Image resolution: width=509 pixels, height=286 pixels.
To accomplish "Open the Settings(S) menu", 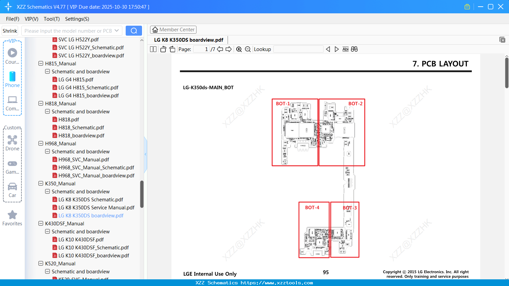I will pos(77,19).
